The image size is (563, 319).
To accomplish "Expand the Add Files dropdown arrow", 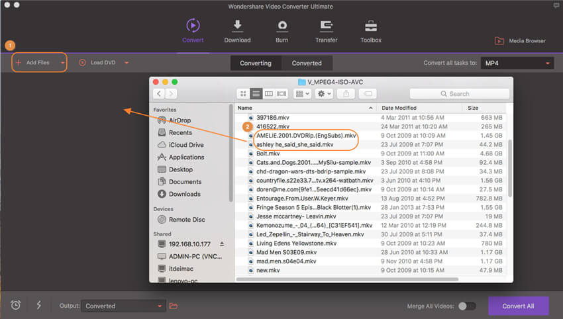I will [62, 63].
